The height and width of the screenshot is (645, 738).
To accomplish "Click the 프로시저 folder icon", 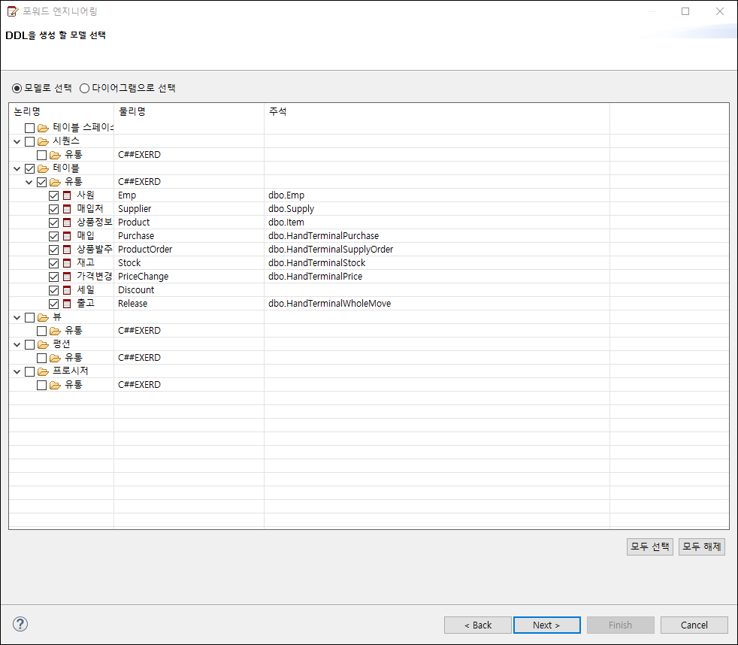I will [44, 371].
